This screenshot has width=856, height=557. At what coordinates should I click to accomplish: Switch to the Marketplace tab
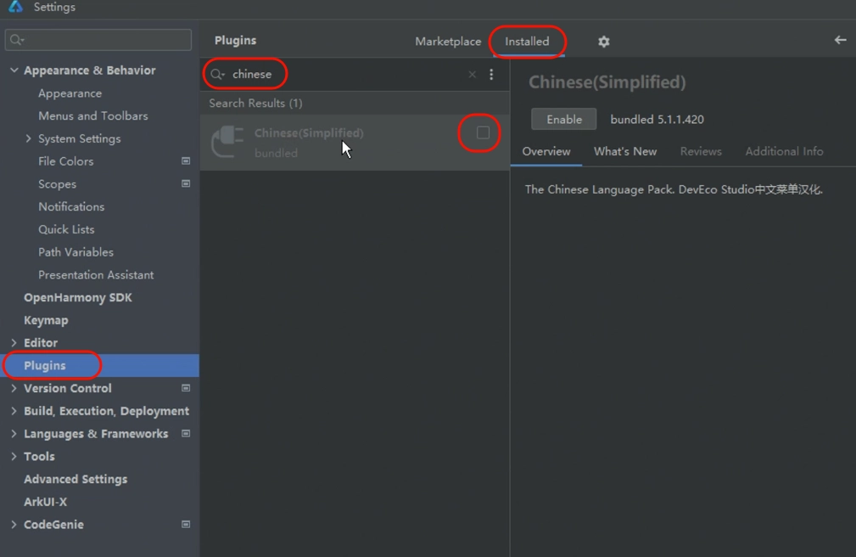[x=448, y=42]
